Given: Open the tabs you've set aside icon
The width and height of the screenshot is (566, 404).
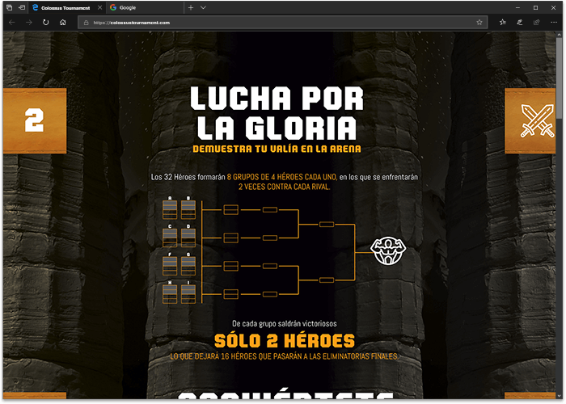Looking at the screenshot, I should 9,7.
